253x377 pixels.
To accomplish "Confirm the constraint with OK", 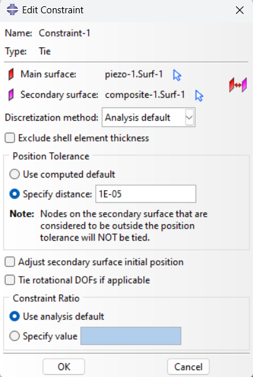I will (x=64, y=367).
